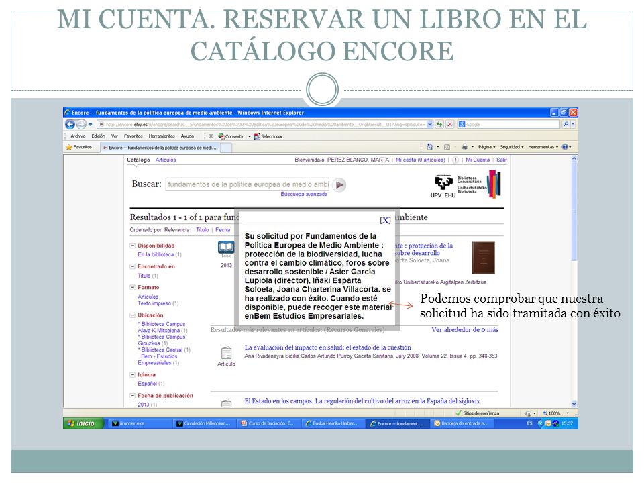Click the Salir logout link

pos(502,160)
